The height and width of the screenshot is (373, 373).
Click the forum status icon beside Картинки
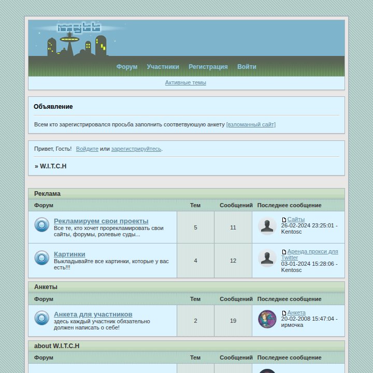coord(42,257)
